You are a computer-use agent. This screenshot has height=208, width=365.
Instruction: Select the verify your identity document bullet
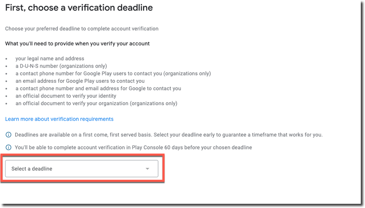pyautogui.click(x=66, y=96)
